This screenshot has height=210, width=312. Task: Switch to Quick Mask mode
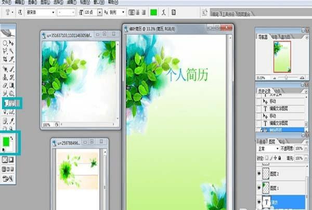pyautogui.click(x=11, y=160)
